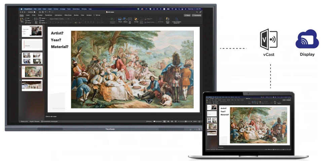Open the Design ribbon tab
Image resolution: width=323 pixels, height=165 pixels.
[40, 15]
